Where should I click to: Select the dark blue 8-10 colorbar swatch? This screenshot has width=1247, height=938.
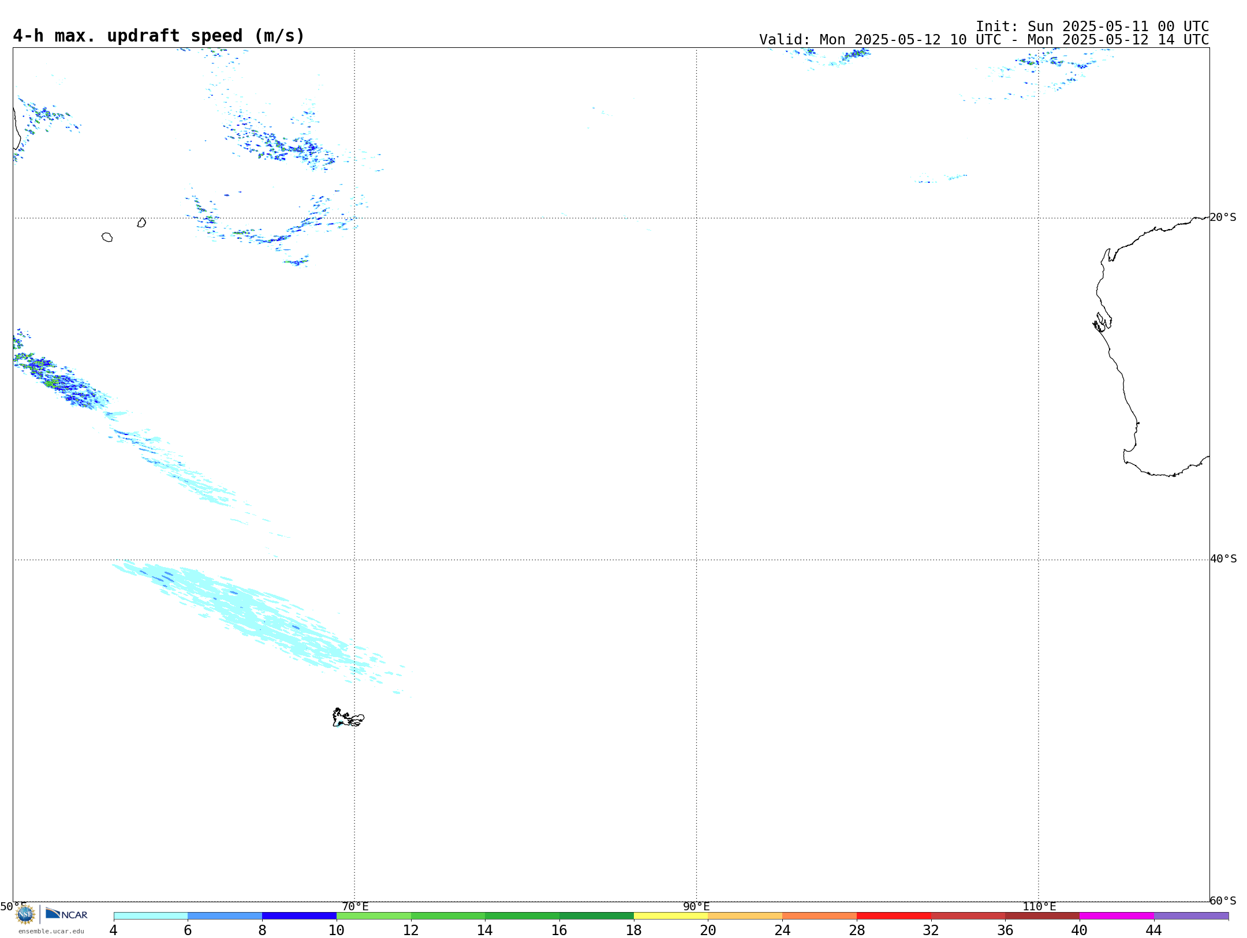tap(299, 916)
